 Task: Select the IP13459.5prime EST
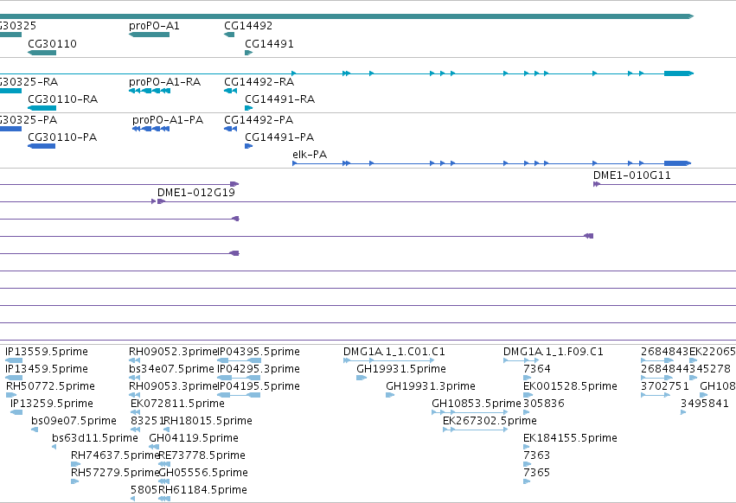[14, 378]
